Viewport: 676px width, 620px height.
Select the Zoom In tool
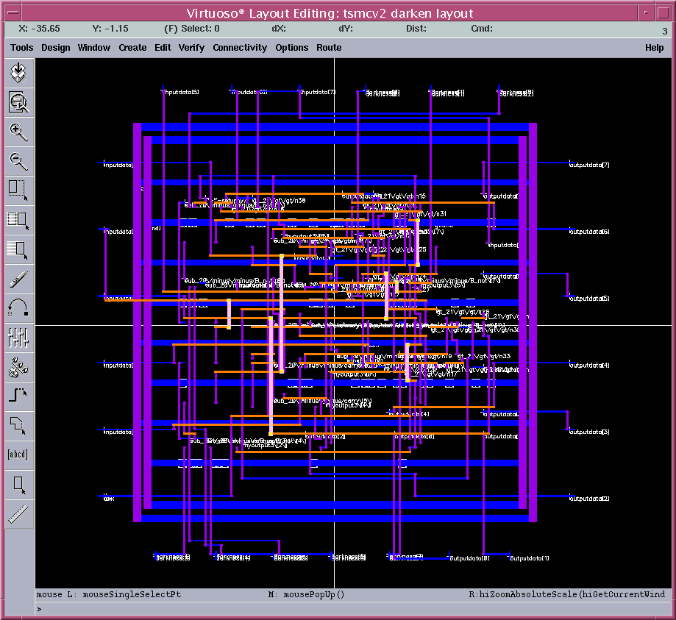coord(18,132)
